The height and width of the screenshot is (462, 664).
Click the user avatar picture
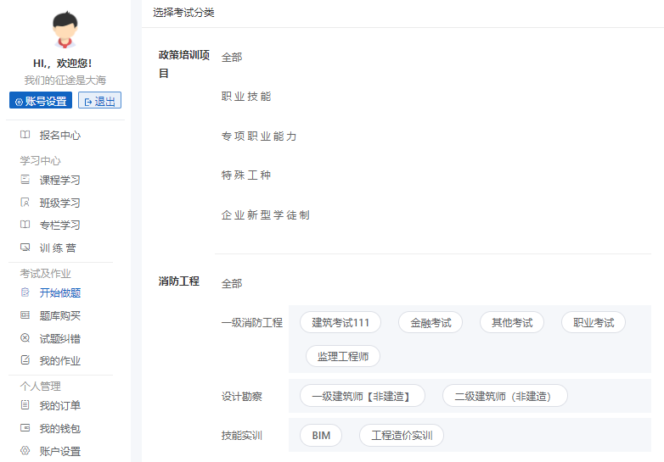(x=64, y=31)
